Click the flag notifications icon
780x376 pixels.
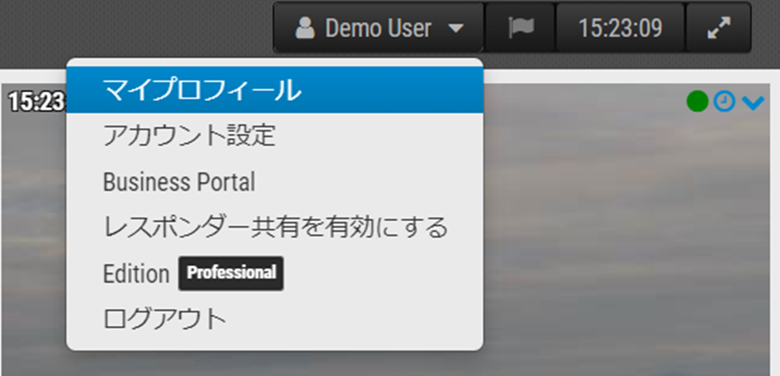click(x=521, y=28)
